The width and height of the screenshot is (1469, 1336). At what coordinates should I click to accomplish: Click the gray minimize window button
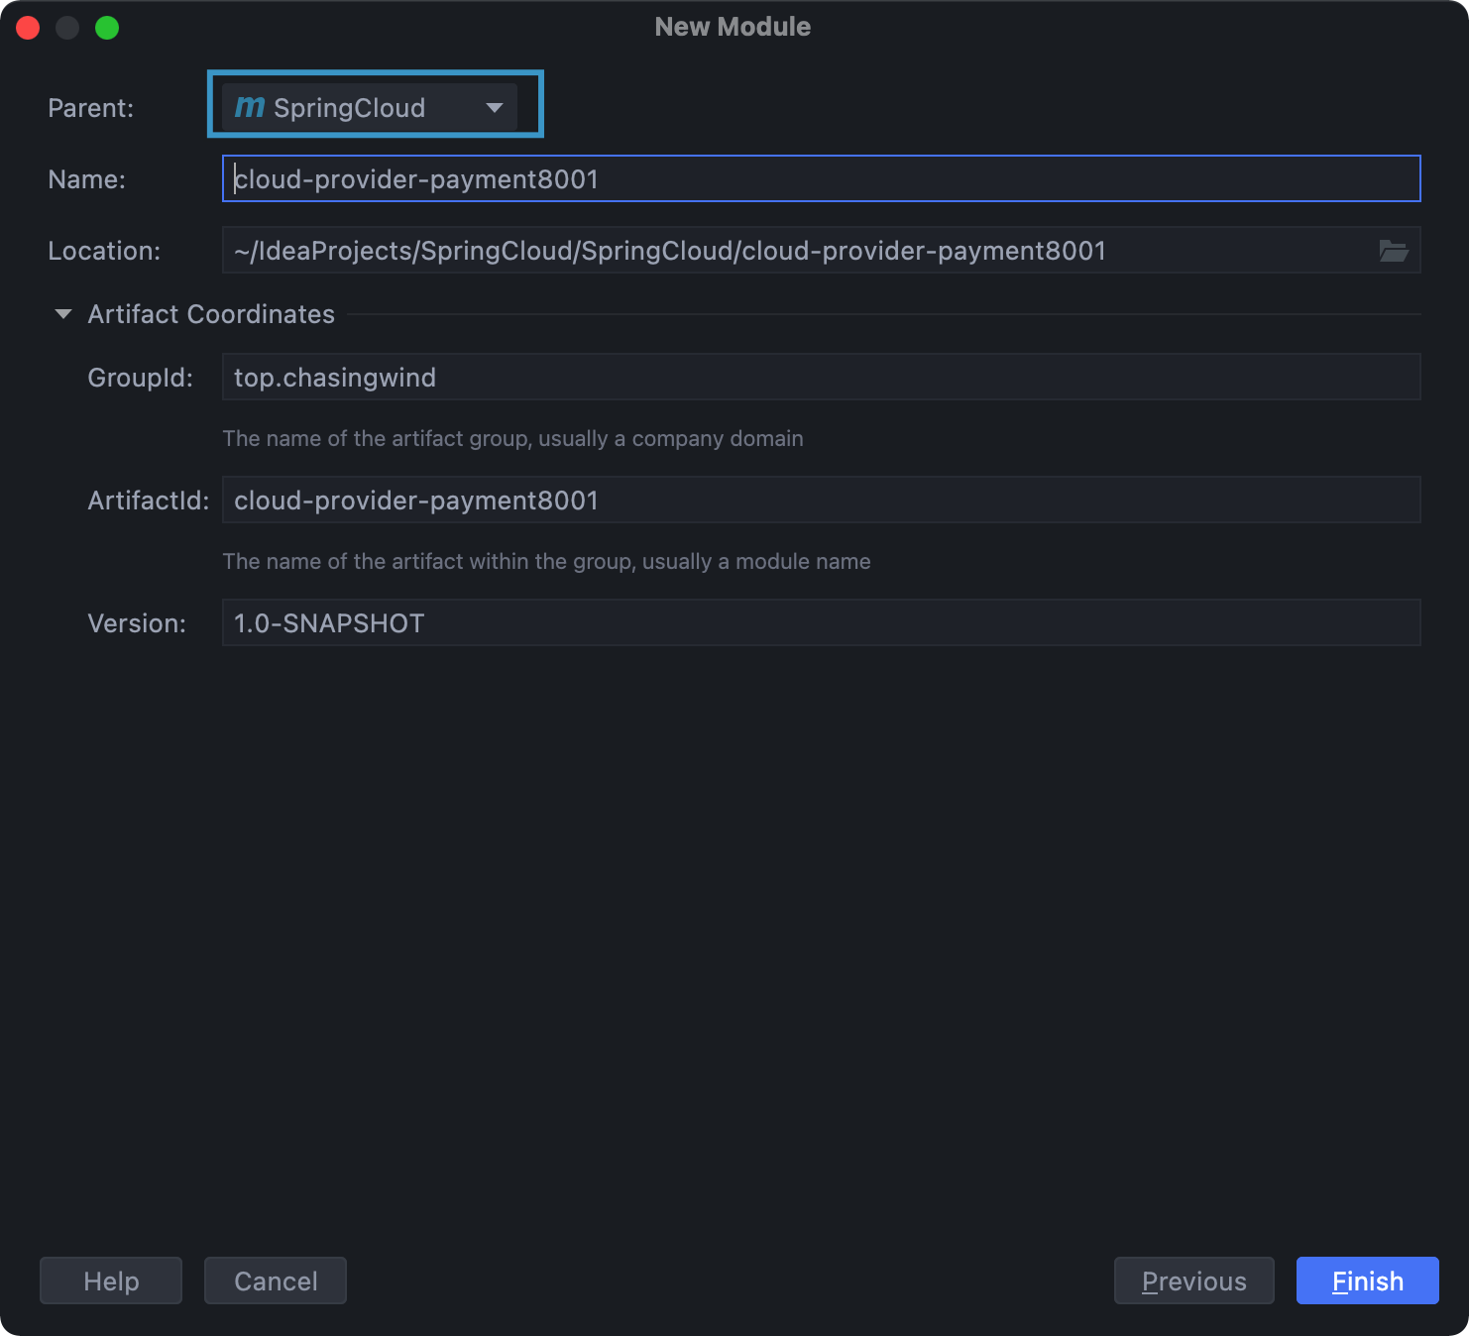pos(67,28)
